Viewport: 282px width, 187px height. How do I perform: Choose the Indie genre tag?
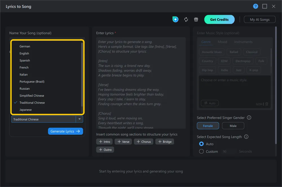tap(224, 70)
